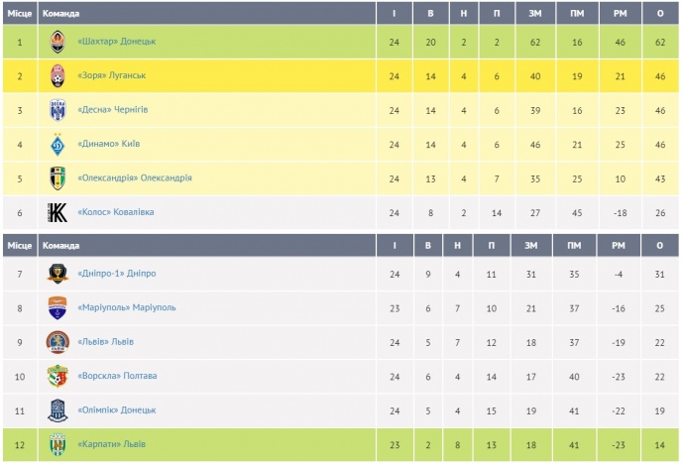Click the Zorya Luhansk club crest

(x=57, y=75)
